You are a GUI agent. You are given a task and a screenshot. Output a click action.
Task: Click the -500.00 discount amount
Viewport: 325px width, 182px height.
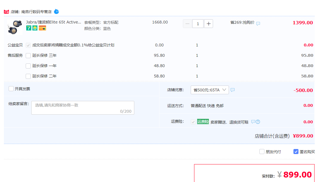(x=303, y=90)
